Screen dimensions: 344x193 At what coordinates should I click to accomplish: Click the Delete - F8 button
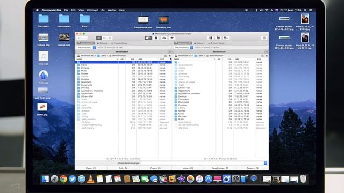pyautogui.click(x=253, y=168)
